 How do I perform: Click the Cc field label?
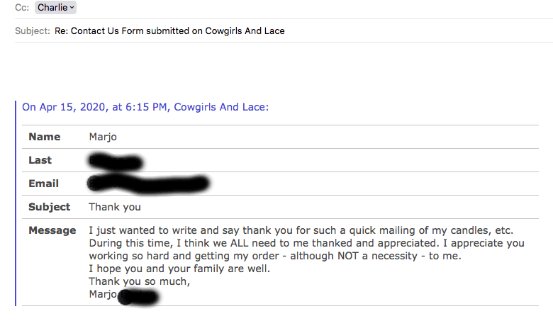pyautogui.click(x=22, y=7)
